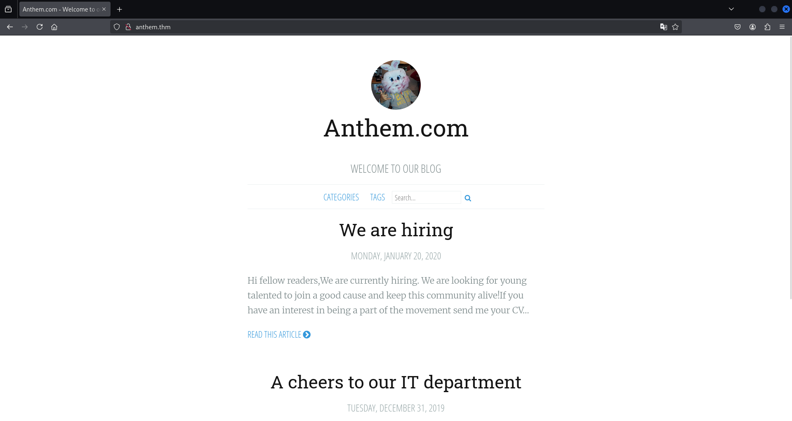Screen dimensions: 792x421
Task: Open the Firefox application menu
Action: point(782,27)
